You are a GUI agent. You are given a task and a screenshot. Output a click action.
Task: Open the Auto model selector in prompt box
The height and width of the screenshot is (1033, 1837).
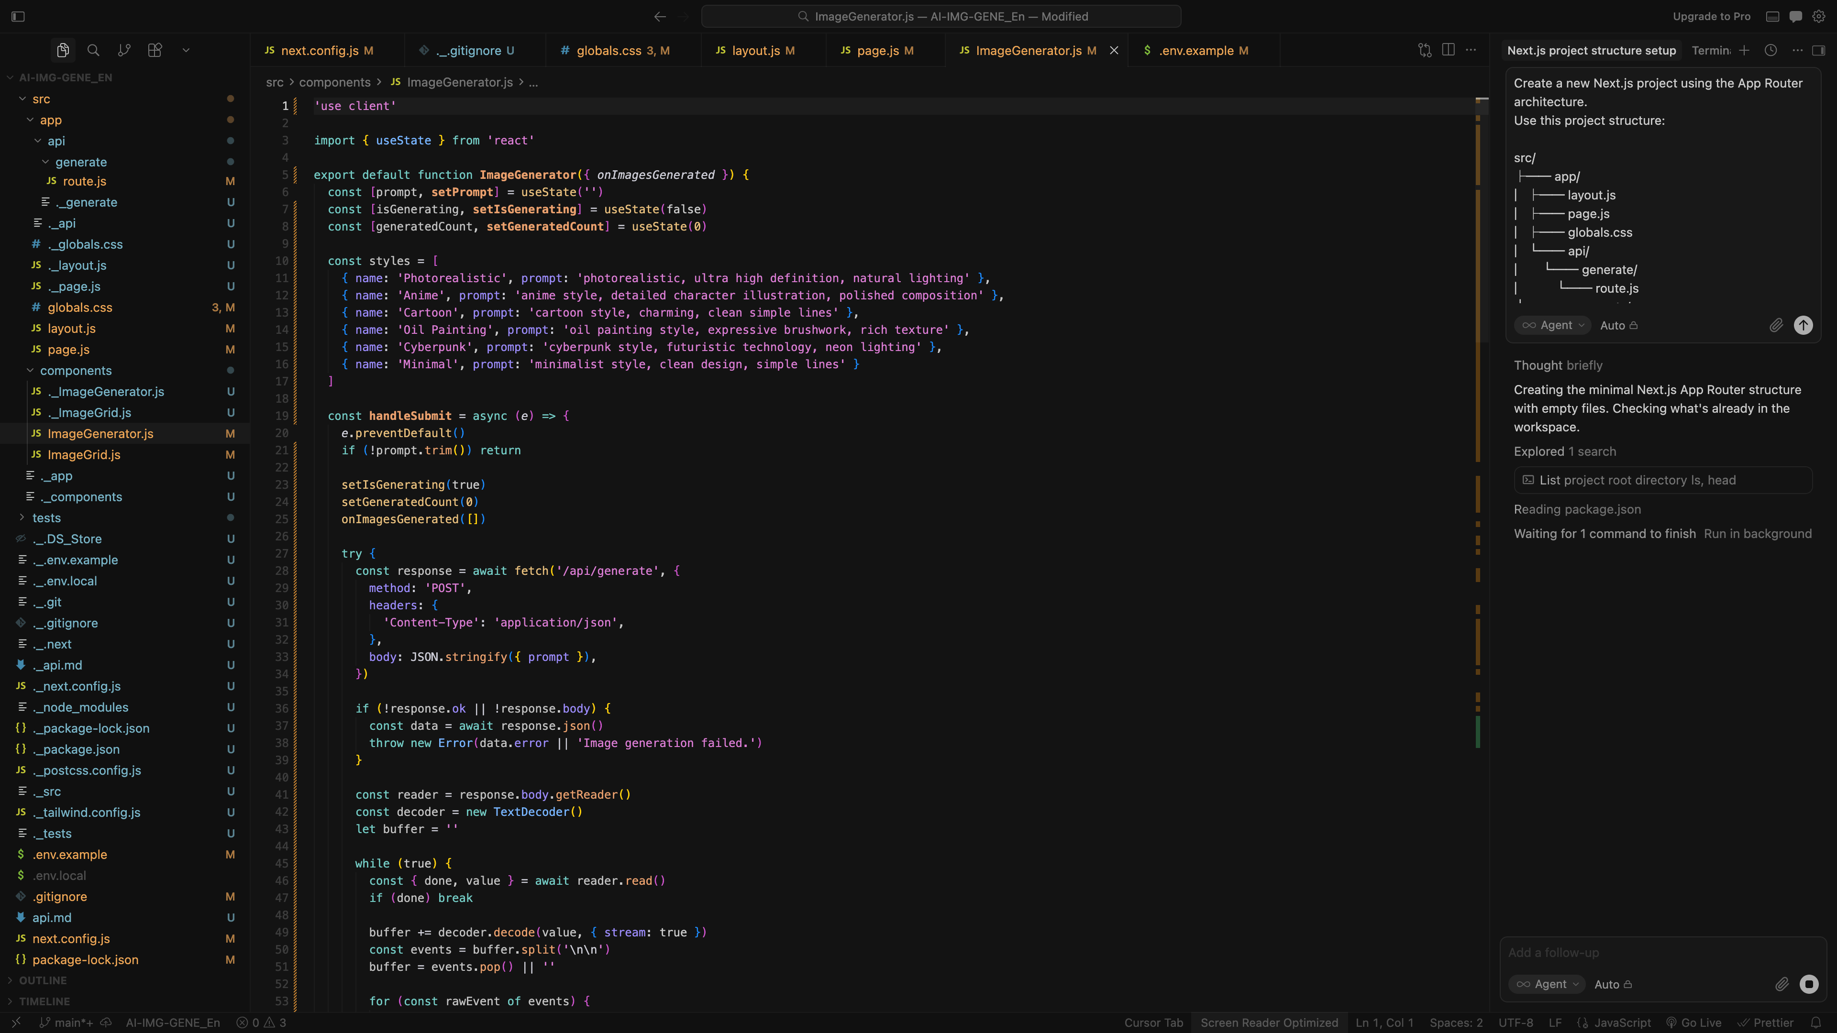pos(1619,326)
